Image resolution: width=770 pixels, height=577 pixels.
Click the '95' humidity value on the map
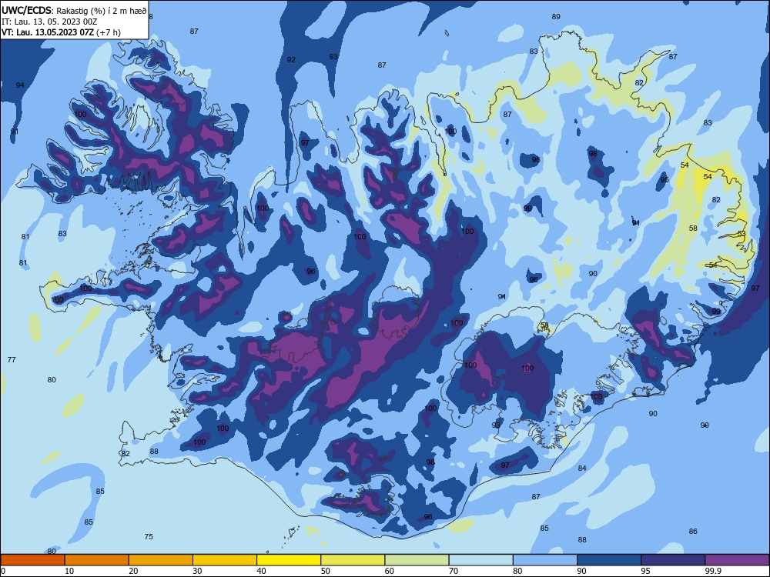click(665, 180)
